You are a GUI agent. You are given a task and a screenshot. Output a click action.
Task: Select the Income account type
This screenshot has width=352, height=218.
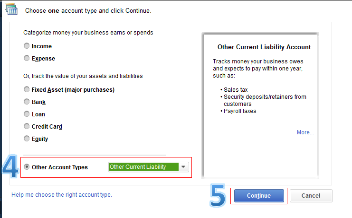pos(27,46)
